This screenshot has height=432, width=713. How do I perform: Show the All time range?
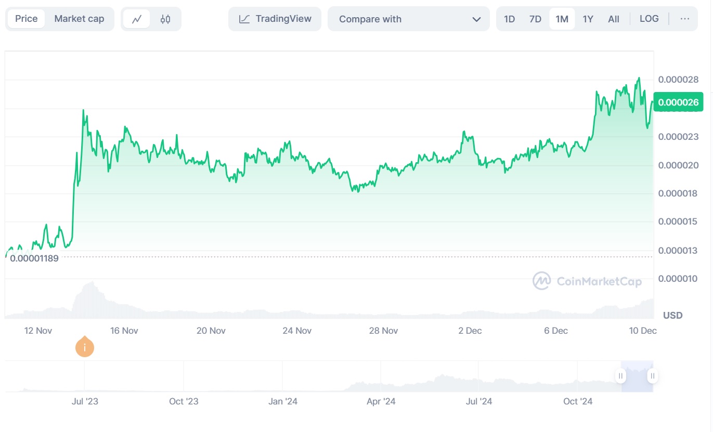coord(614,19)
